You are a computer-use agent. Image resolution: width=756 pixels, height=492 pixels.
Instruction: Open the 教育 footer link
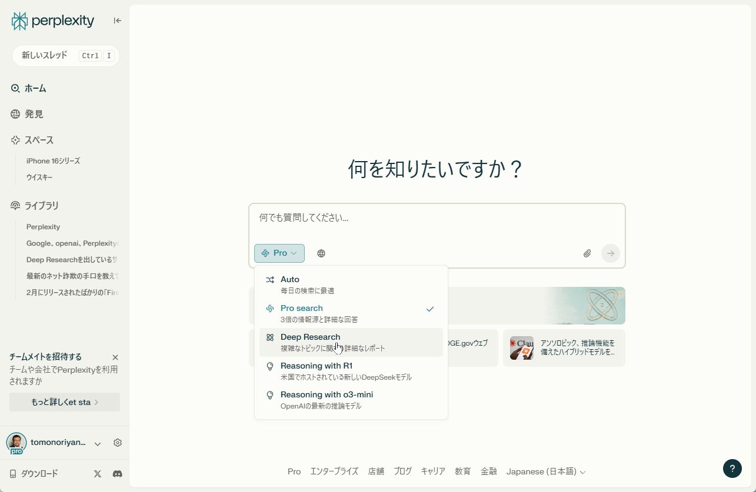point(462,471)
